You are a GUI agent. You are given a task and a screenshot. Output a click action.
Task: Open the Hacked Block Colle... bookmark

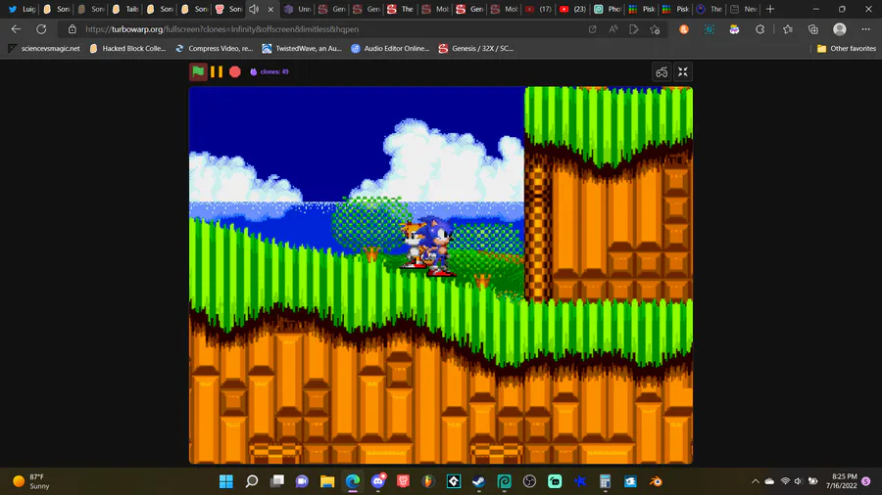tap(127, 48)
